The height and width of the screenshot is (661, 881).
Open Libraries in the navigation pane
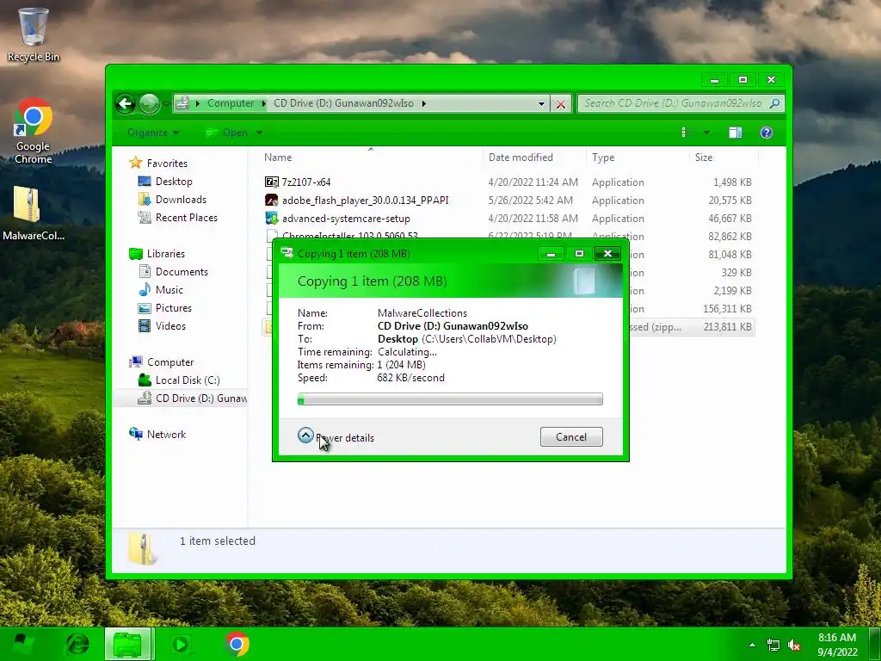[x=166, y=254]
